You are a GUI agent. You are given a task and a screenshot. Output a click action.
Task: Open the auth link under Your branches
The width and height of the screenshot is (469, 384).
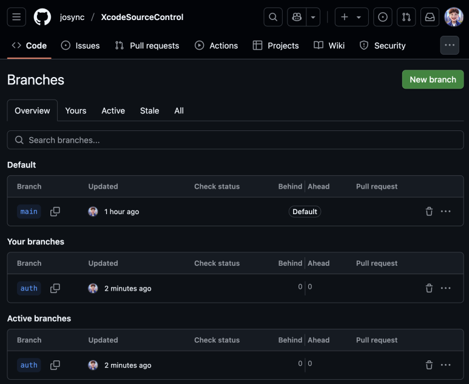pyautogui.click(x=29, y=289)
